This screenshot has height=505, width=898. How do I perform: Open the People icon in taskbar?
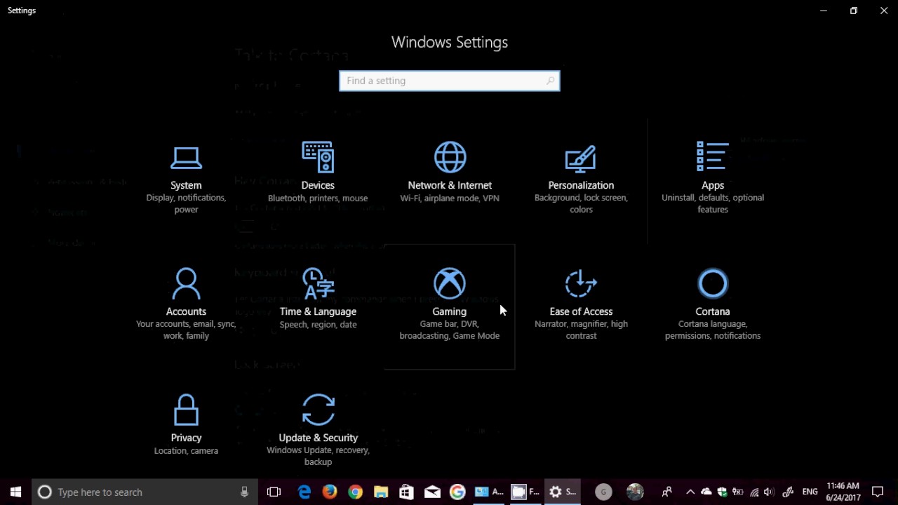(x=667, y=492)
